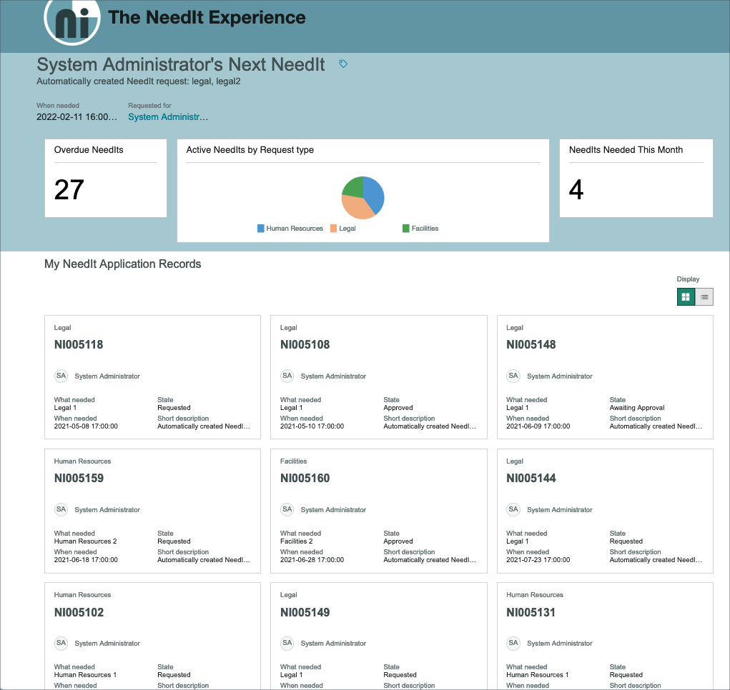This screenshot has width=730, height=690.
Task: Click the SA avatar on card NI005159
Action: pyautogui.click(x=61, y=509)
